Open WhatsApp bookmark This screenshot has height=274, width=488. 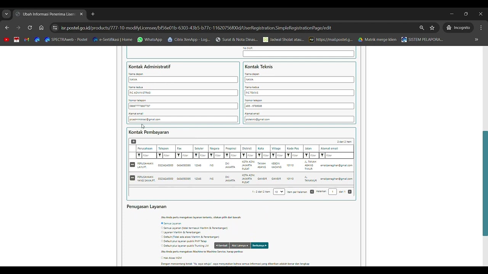coord(150,40)
